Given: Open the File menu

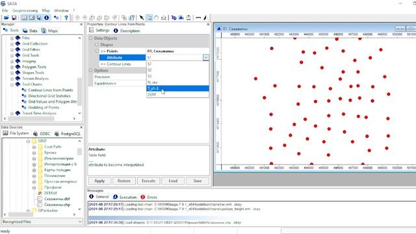Looking at the screenshot, I should pos(5,10).
